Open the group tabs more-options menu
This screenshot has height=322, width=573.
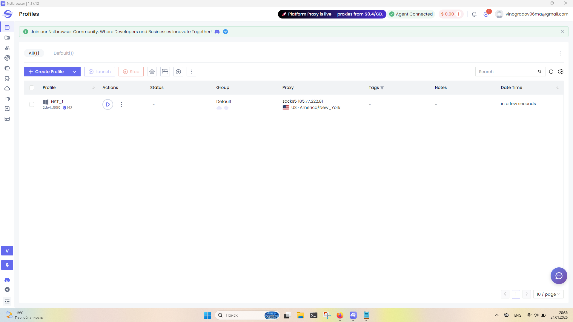tap(560, 53)
